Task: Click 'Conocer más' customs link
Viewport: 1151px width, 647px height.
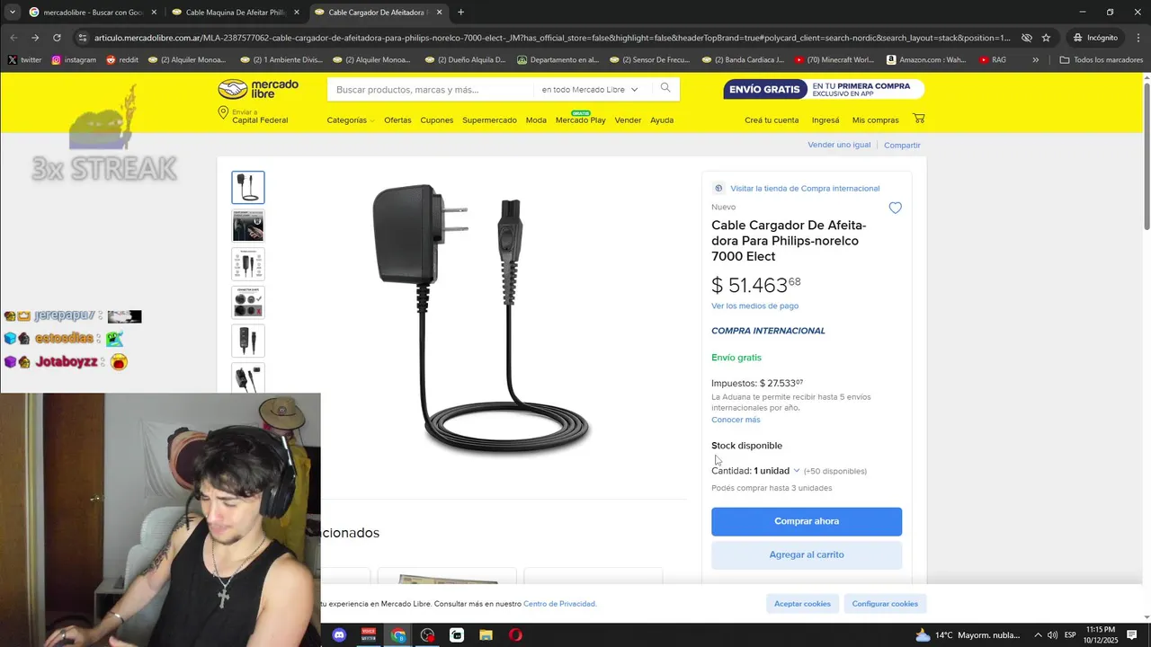Action: pyautogui.click(x=736, y=420)
